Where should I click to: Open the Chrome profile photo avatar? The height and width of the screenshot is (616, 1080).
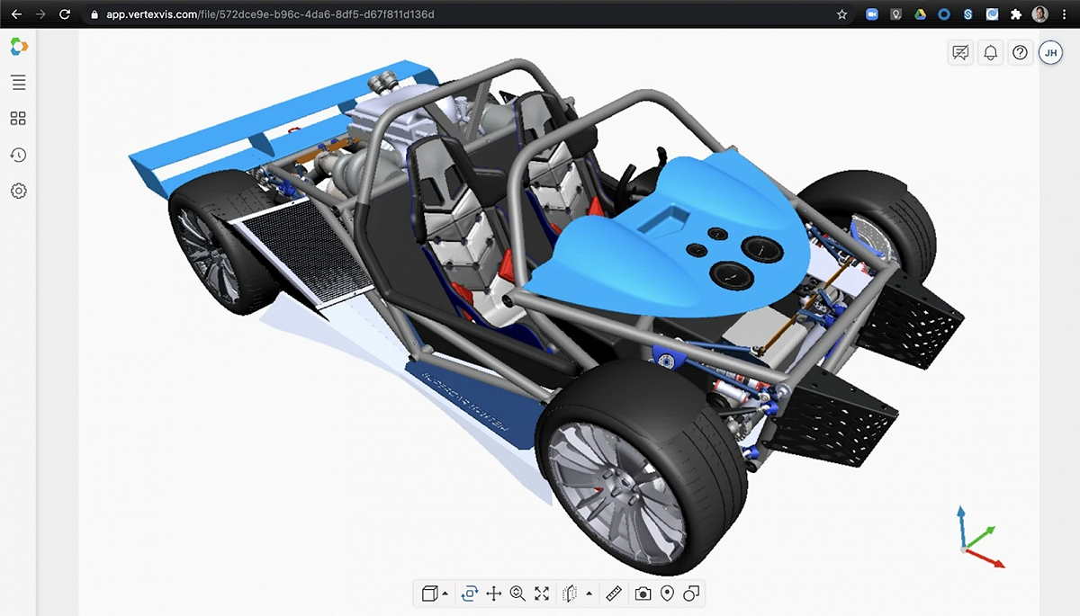click(x=1040, y=14)
